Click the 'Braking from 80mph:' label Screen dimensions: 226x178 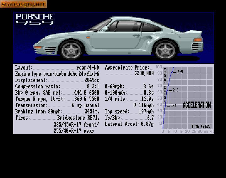[39, 112]
